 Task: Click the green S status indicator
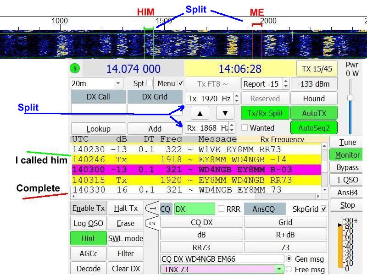click(x=75, y=69)
